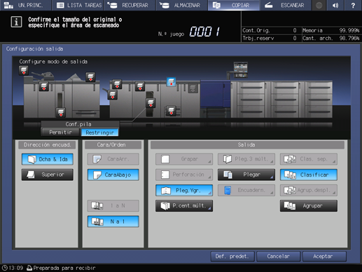Open Pleg.3 múlt. tri-fold options
The width and height of the screenshot is (362, 272).
pyautogui.click(x=246, y=159)
